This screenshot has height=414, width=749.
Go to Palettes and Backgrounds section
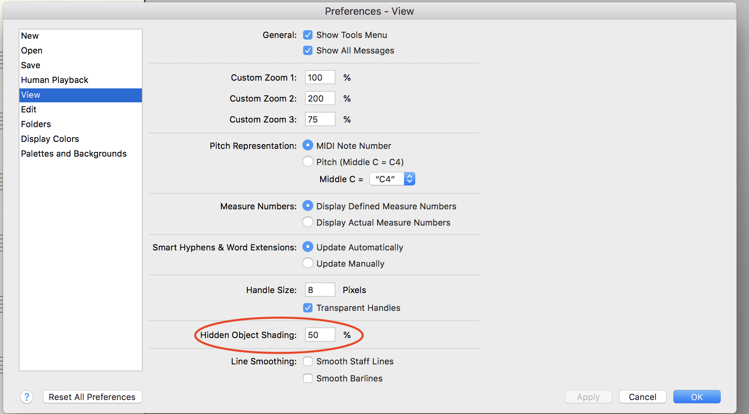(74, 154)
